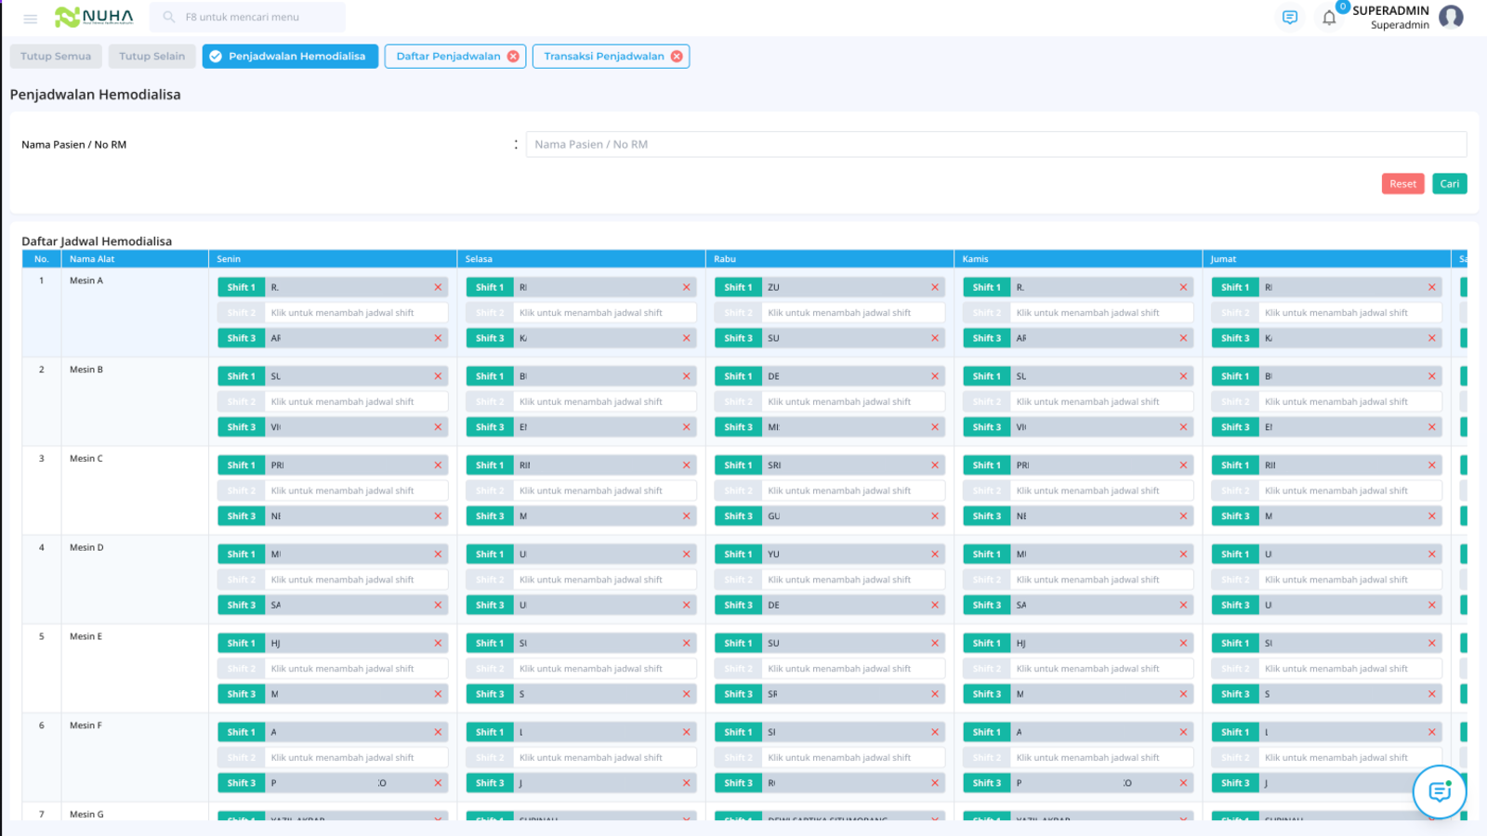The width and height of the screenshot is (1487, 836).
Task: Select the Mesin F row label
Action: (x=86, y=725)
